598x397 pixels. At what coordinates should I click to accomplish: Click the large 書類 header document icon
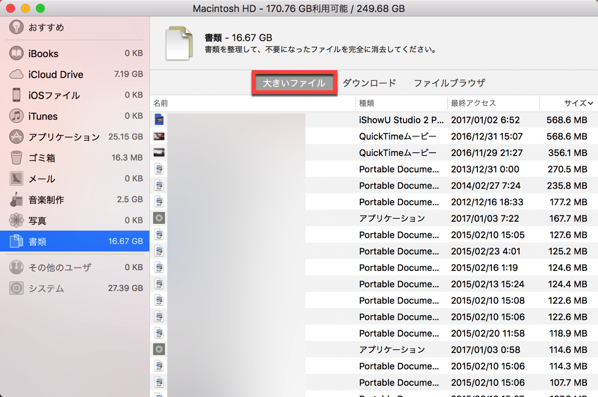point(179,43)
